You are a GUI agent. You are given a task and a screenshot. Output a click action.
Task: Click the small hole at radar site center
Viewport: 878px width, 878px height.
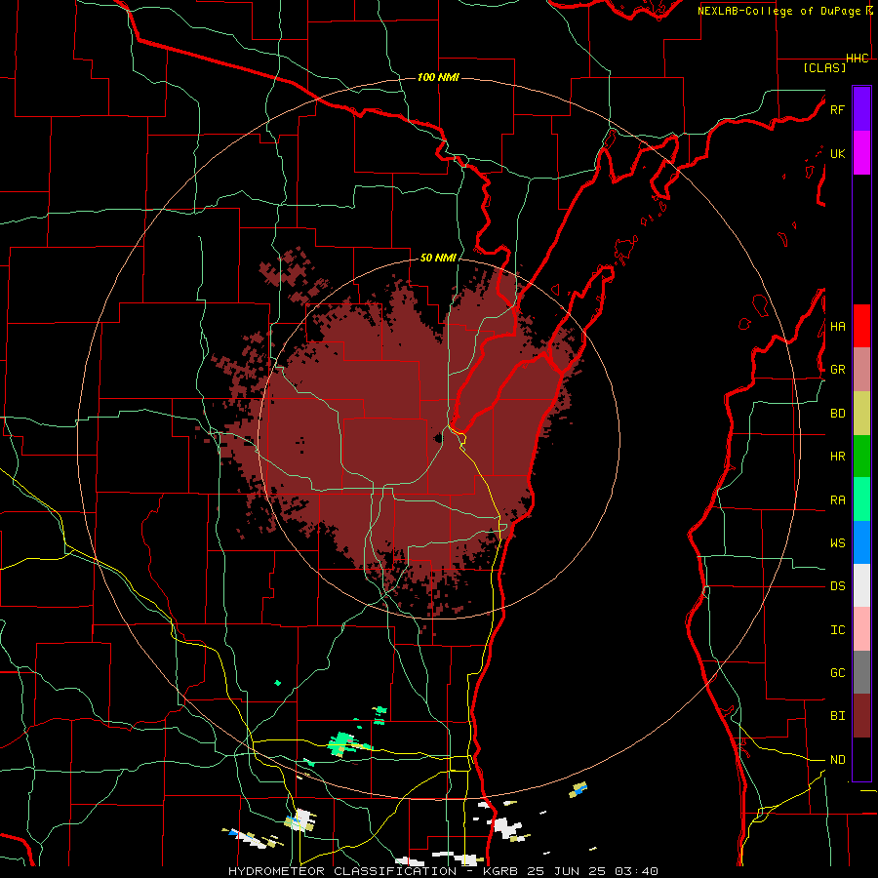438,438
